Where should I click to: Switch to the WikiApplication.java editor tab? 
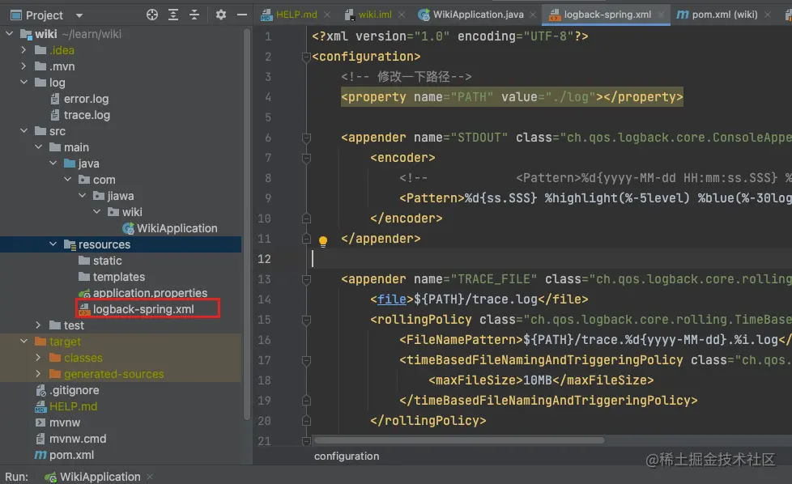point(478,15)
